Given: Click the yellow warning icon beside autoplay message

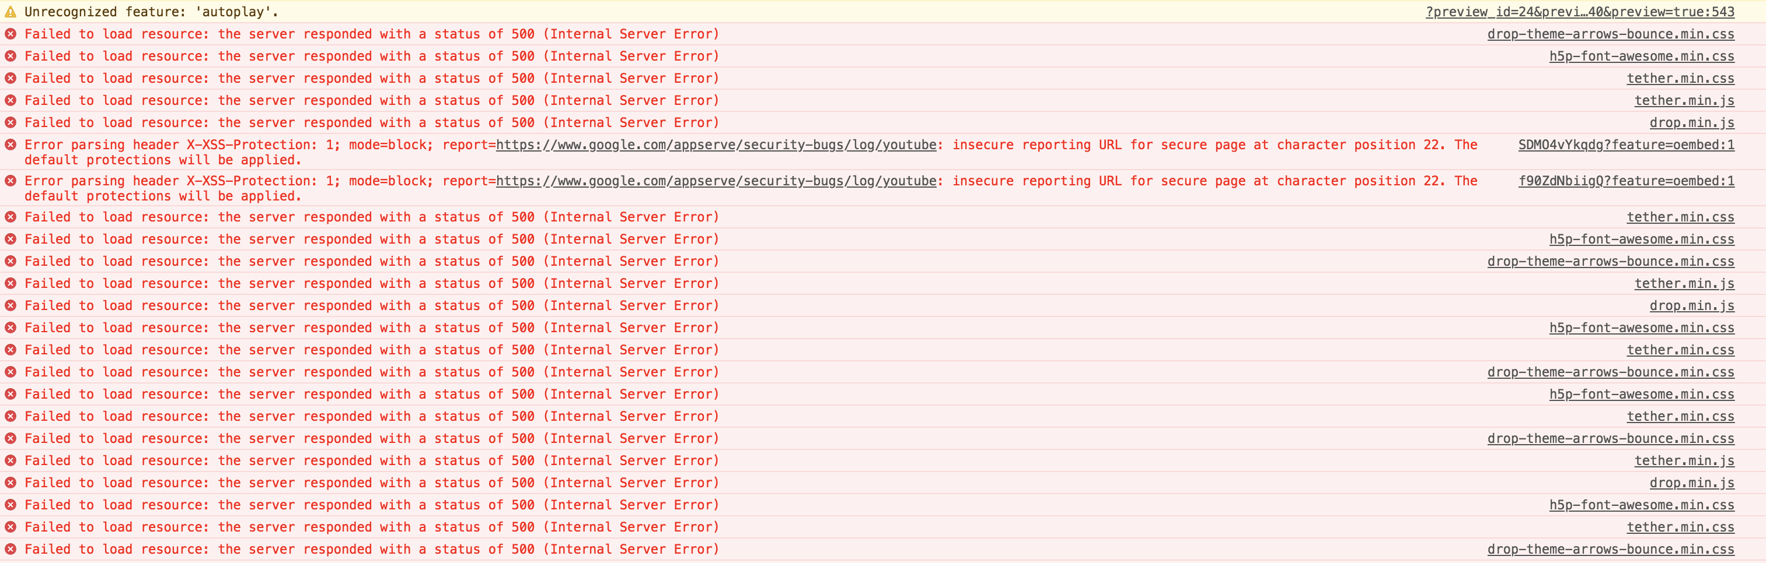Looking at the screenshot, I should (x=11, y=12).
